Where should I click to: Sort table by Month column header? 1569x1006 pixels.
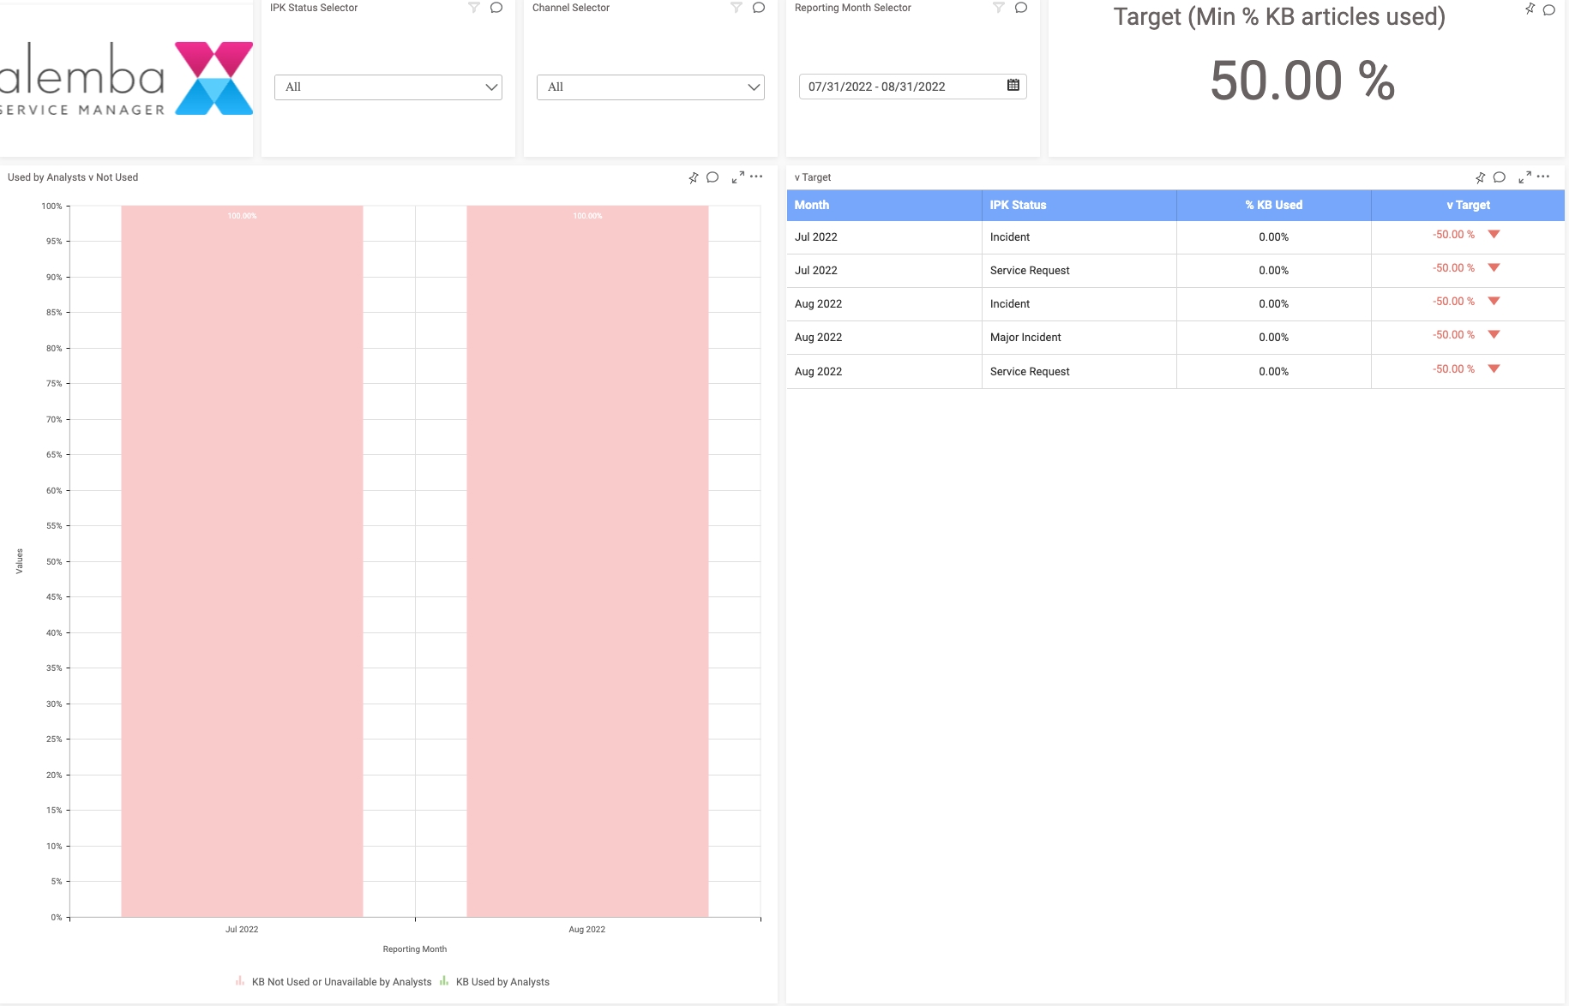click(811, 205)
